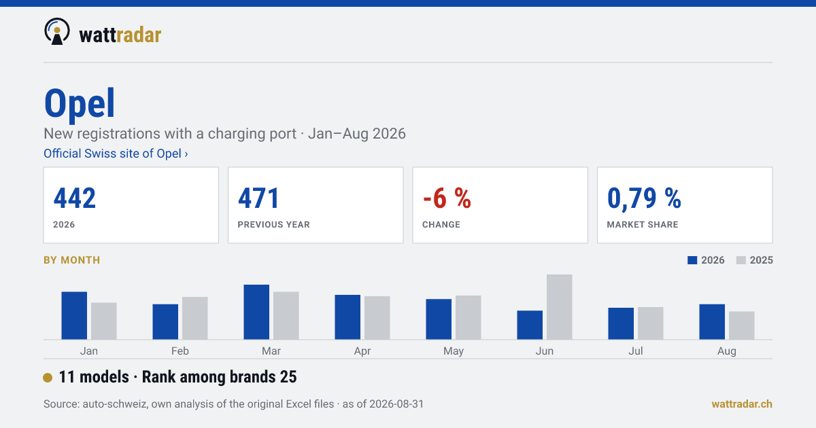Select the 471 previous year card
This screenshot has width=816, height=428.
[316, 205]
